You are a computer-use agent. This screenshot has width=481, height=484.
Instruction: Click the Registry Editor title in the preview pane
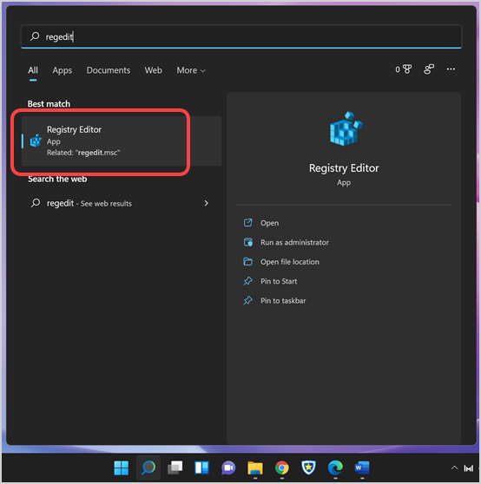coord(344,168)
